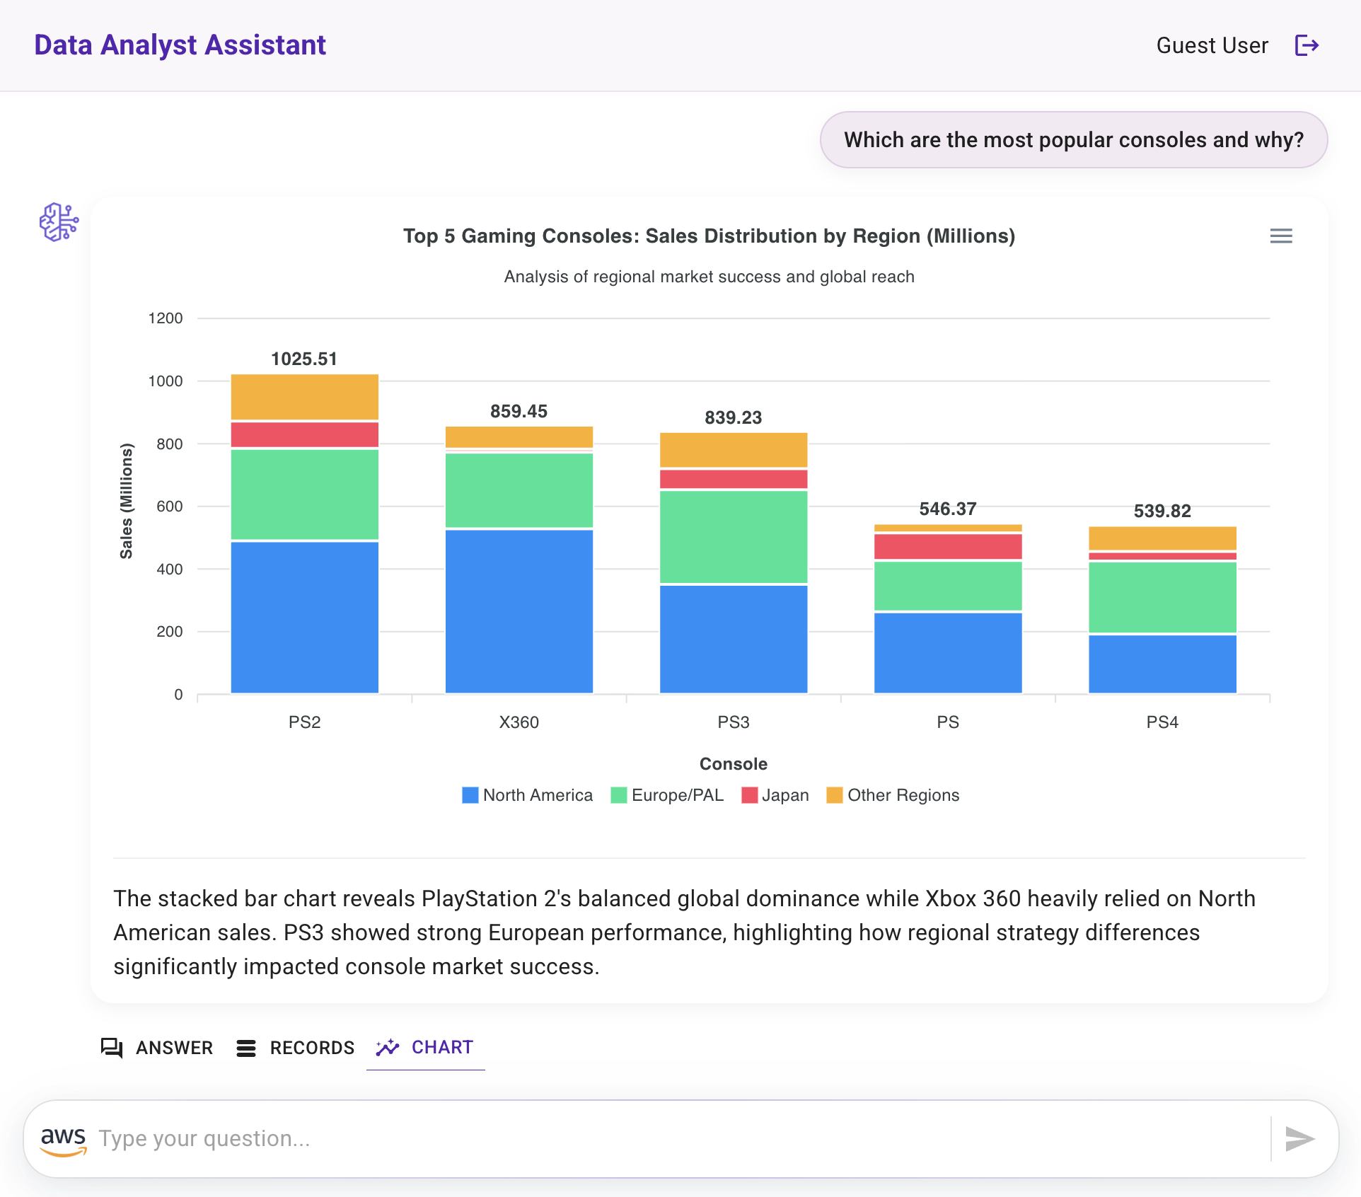Click the CHART tab line-graph icon
The image size is (1361, 1197).
(x=388, y=1048)
